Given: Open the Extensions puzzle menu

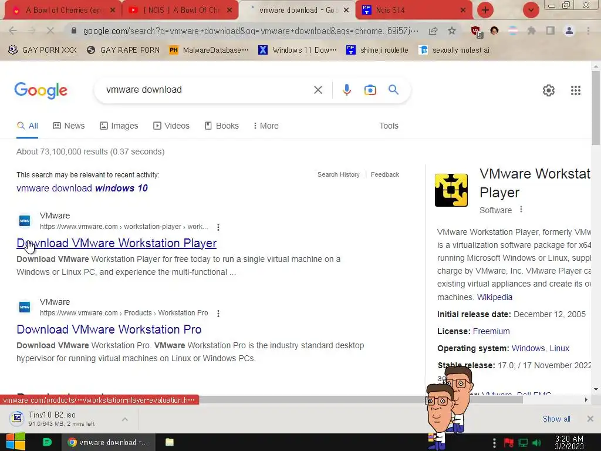Looking at the screenshot, I should point(532,31).
